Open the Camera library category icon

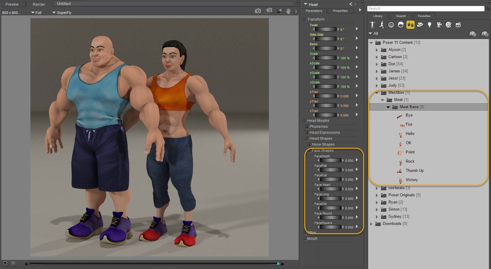tap(439, 25)
